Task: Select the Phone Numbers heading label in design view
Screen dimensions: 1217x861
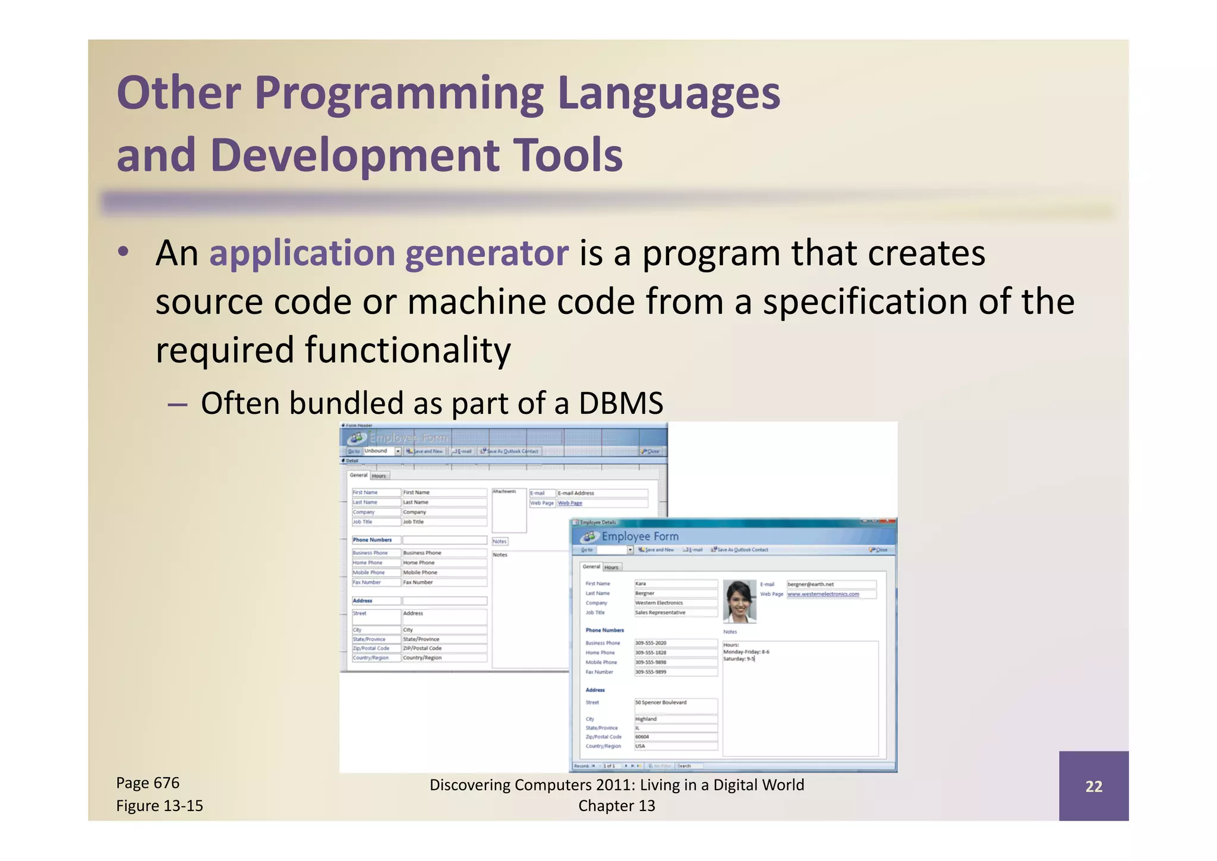Action: (x=376, y=540)
